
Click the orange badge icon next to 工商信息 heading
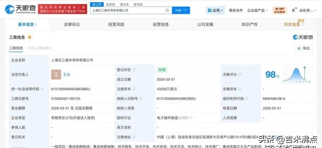pyautogui.click(x=30, y=37)
